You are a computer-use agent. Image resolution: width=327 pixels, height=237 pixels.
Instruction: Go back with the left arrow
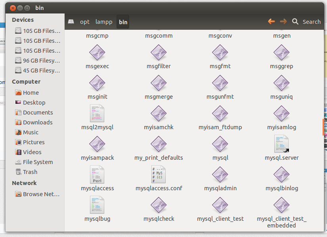(x=272, y=21)
